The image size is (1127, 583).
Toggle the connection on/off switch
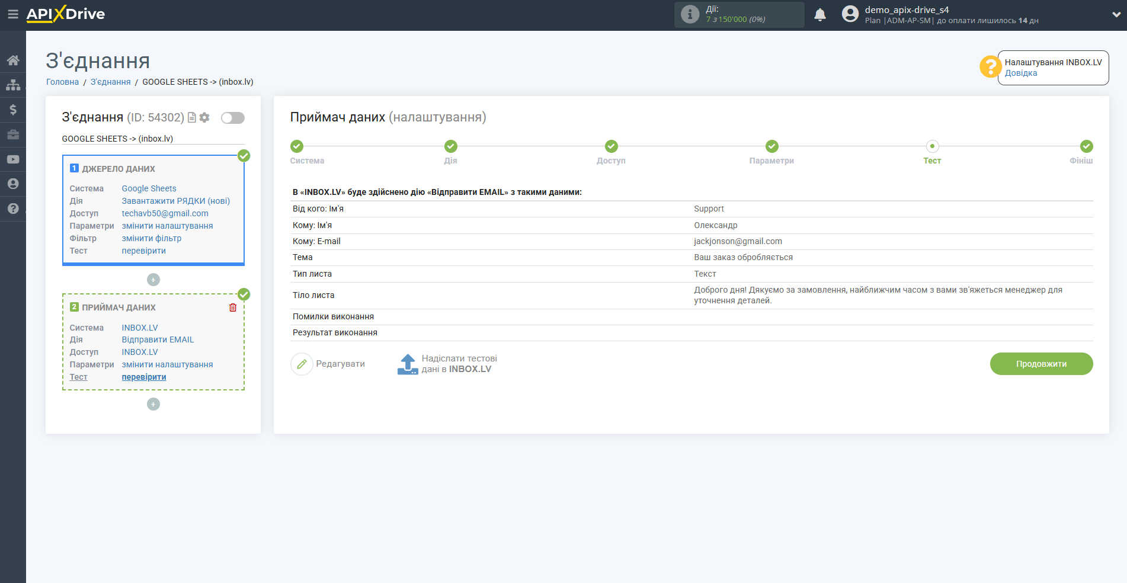pos(233,118)
